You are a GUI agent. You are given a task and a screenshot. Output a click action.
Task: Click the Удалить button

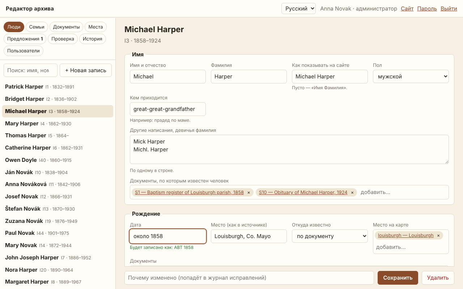[x=438, y=278]
